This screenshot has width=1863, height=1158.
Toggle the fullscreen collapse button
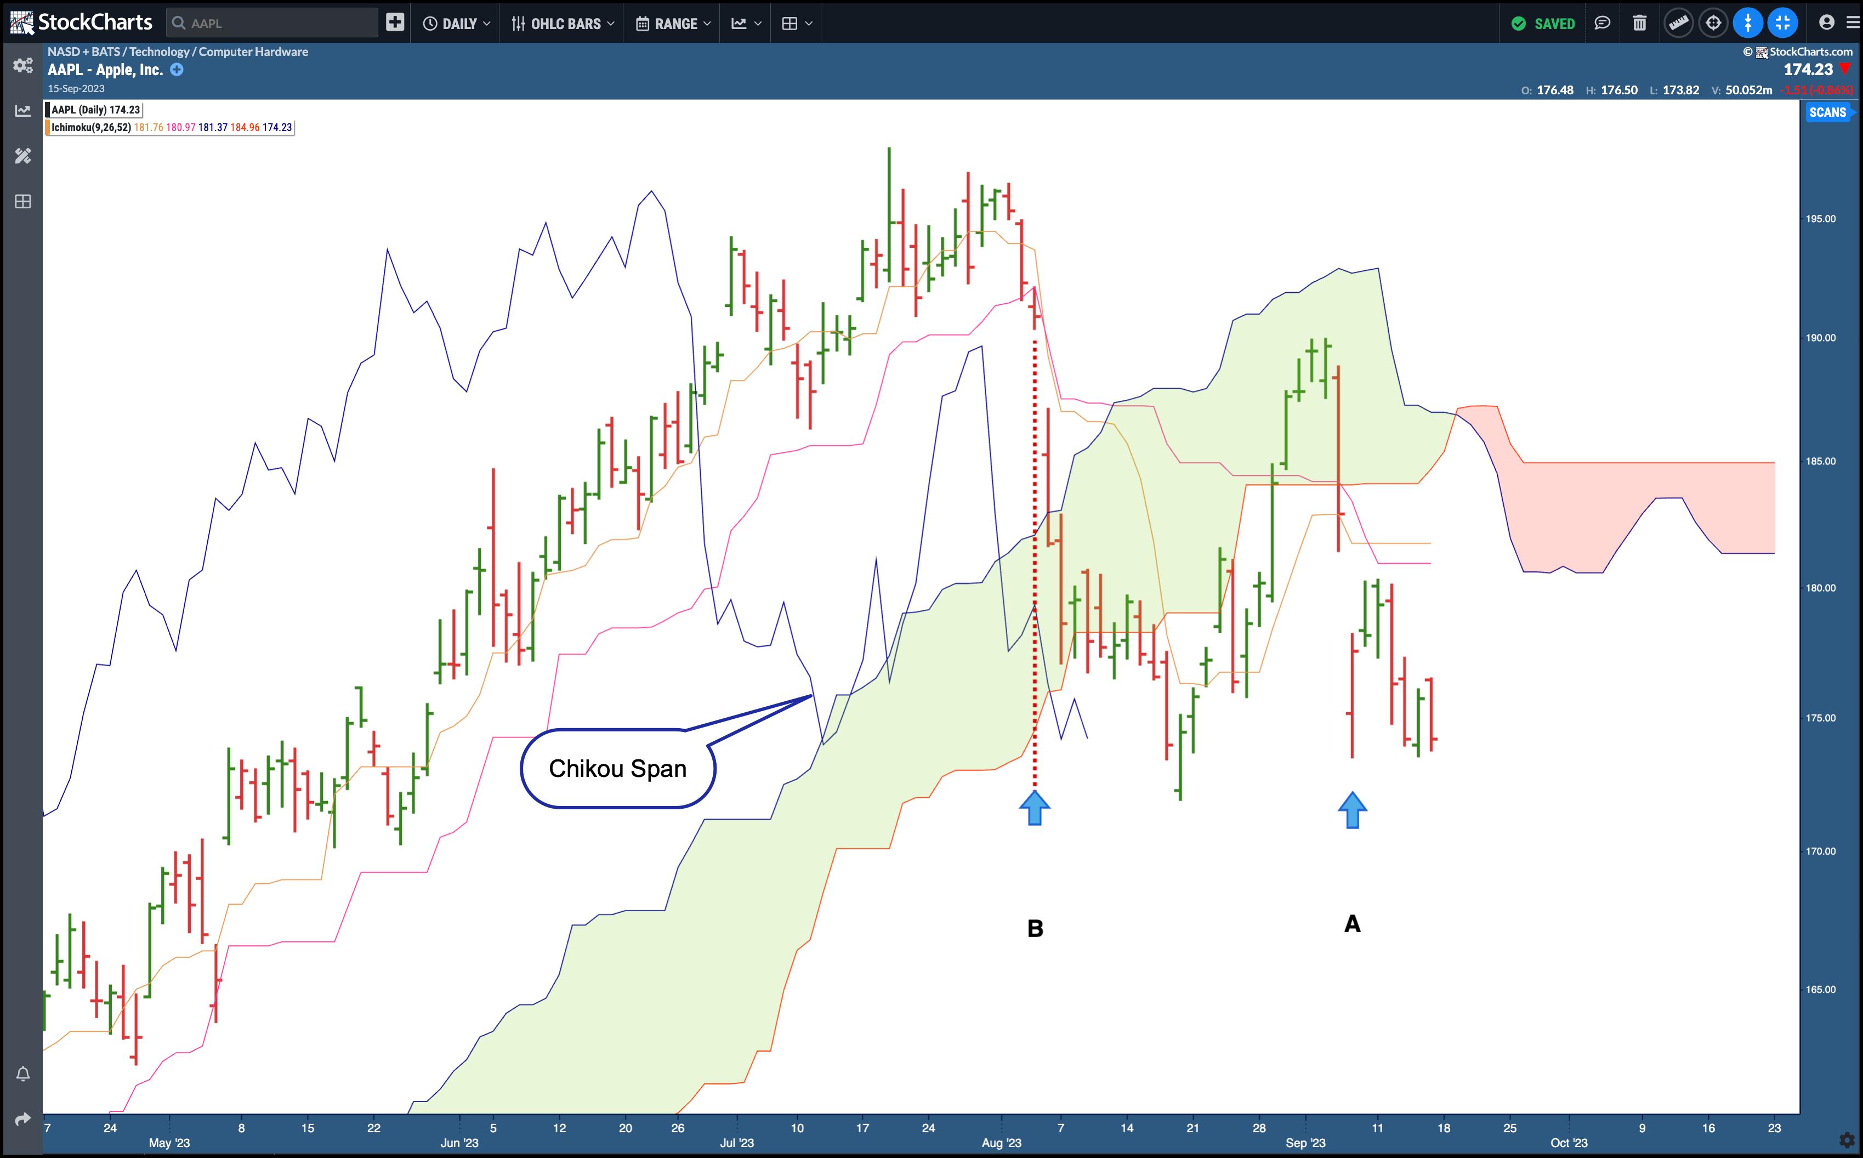pos(1782,23)
